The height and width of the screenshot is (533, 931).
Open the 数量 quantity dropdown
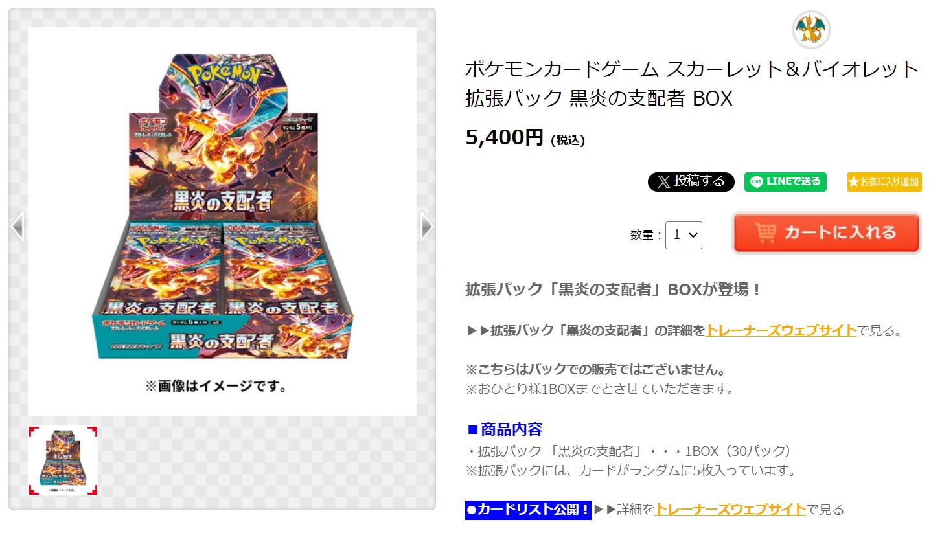[684, 235]
